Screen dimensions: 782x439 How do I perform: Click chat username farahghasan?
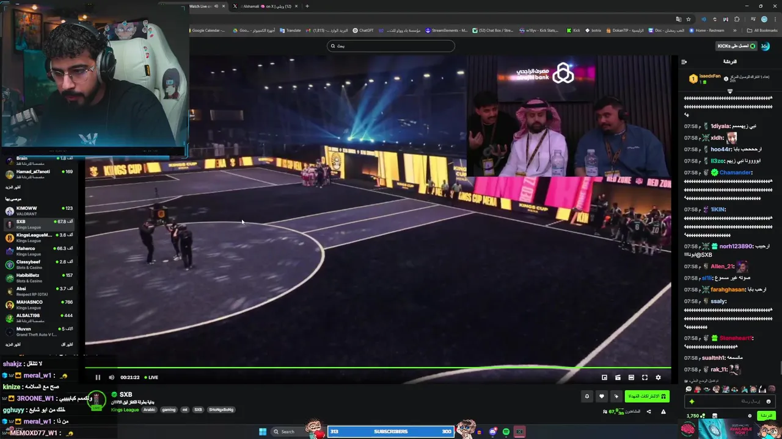728,290
